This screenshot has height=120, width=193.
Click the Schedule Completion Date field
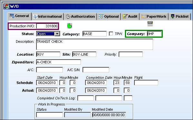pos(96,83)
